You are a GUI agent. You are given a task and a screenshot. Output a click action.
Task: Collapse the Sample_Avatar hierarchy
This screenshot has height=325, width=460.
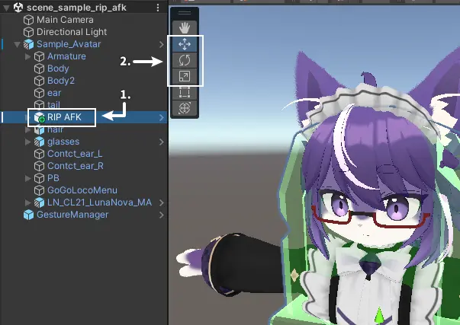(x=17, y=44)
